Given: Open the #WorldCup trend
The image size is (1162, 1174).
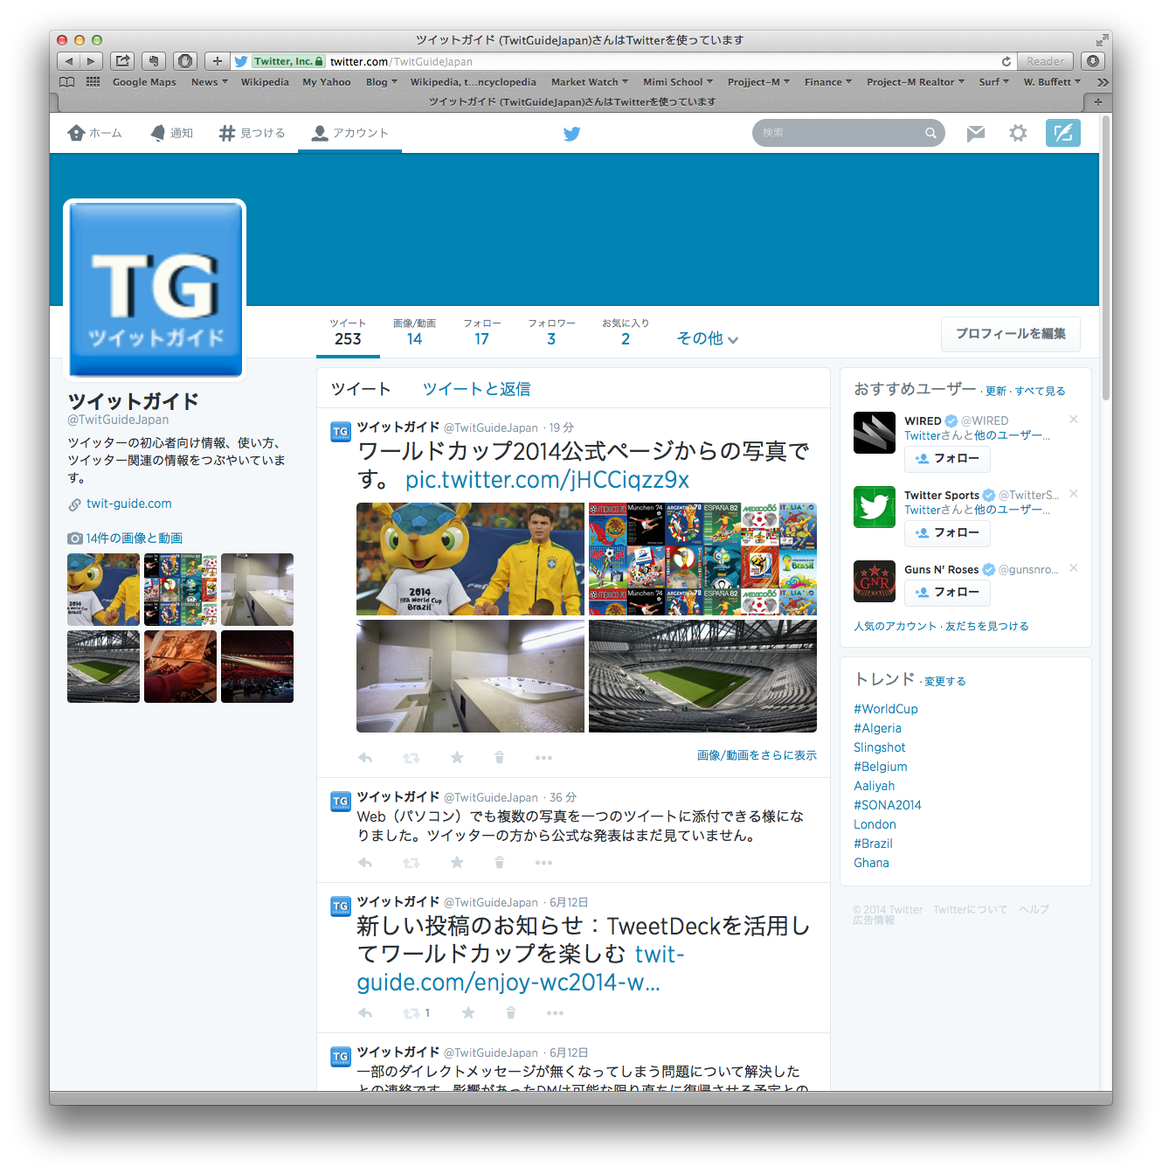Looking at the screenshot, I should (x=886, y=709).
